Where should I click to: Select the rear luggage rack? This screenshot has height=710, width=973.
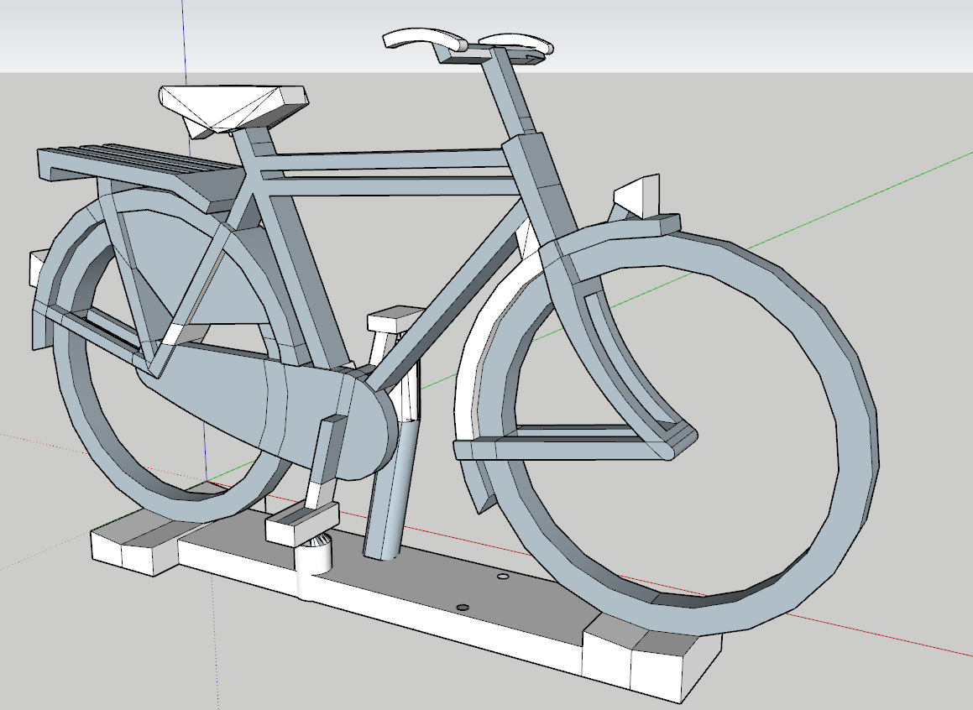point(134,164)
